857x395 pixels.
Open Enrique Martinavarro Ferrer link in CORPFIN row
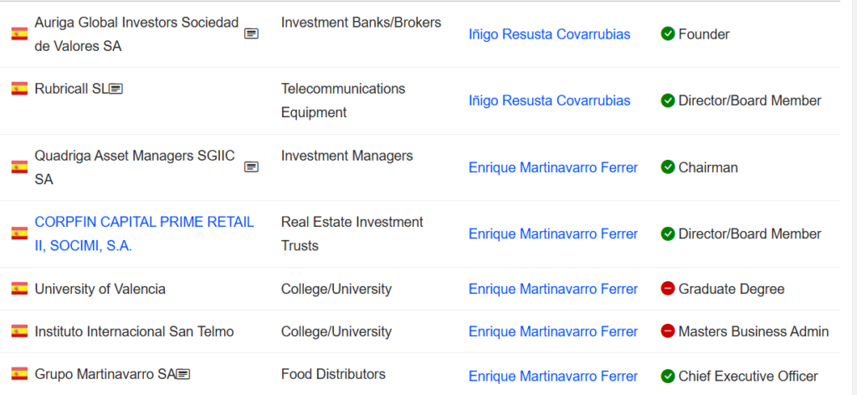[553, 233]
